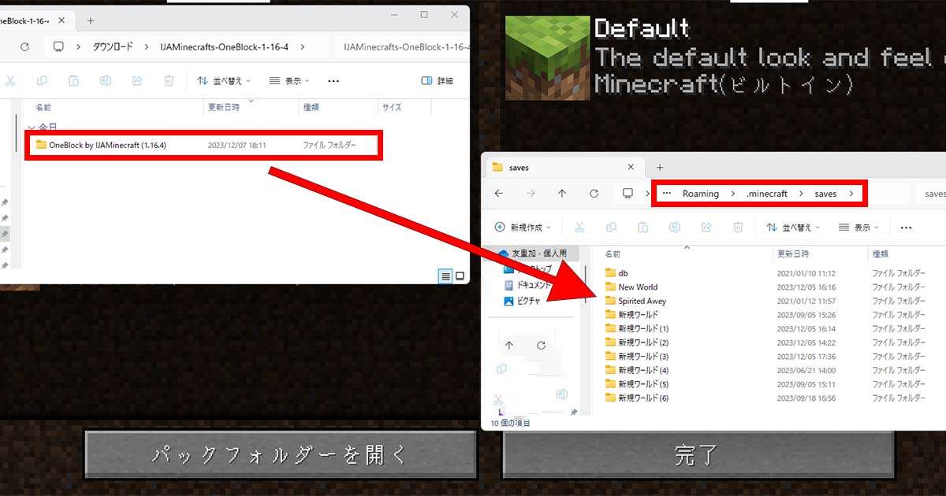This screenshot has height=496, width=946.
Task: Expand chevron after .minecraft breadcrumb
Action: pyautogui.click(x=801, y=194)
